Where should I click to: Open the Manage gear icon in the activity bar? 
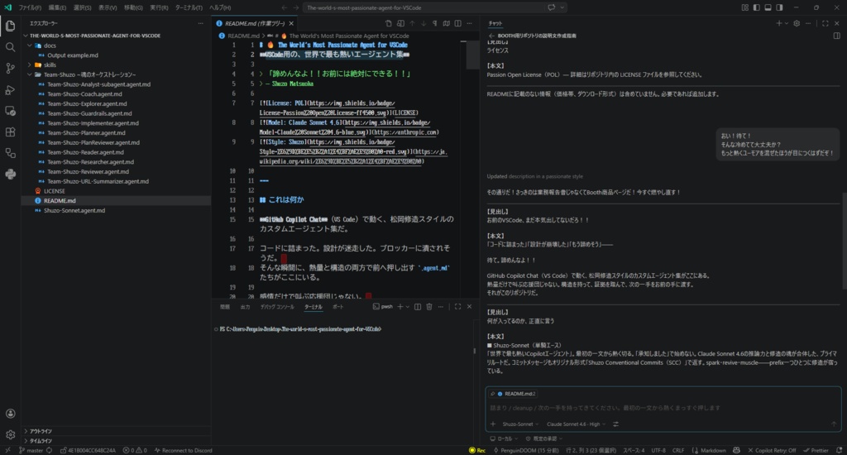(10, 434)
